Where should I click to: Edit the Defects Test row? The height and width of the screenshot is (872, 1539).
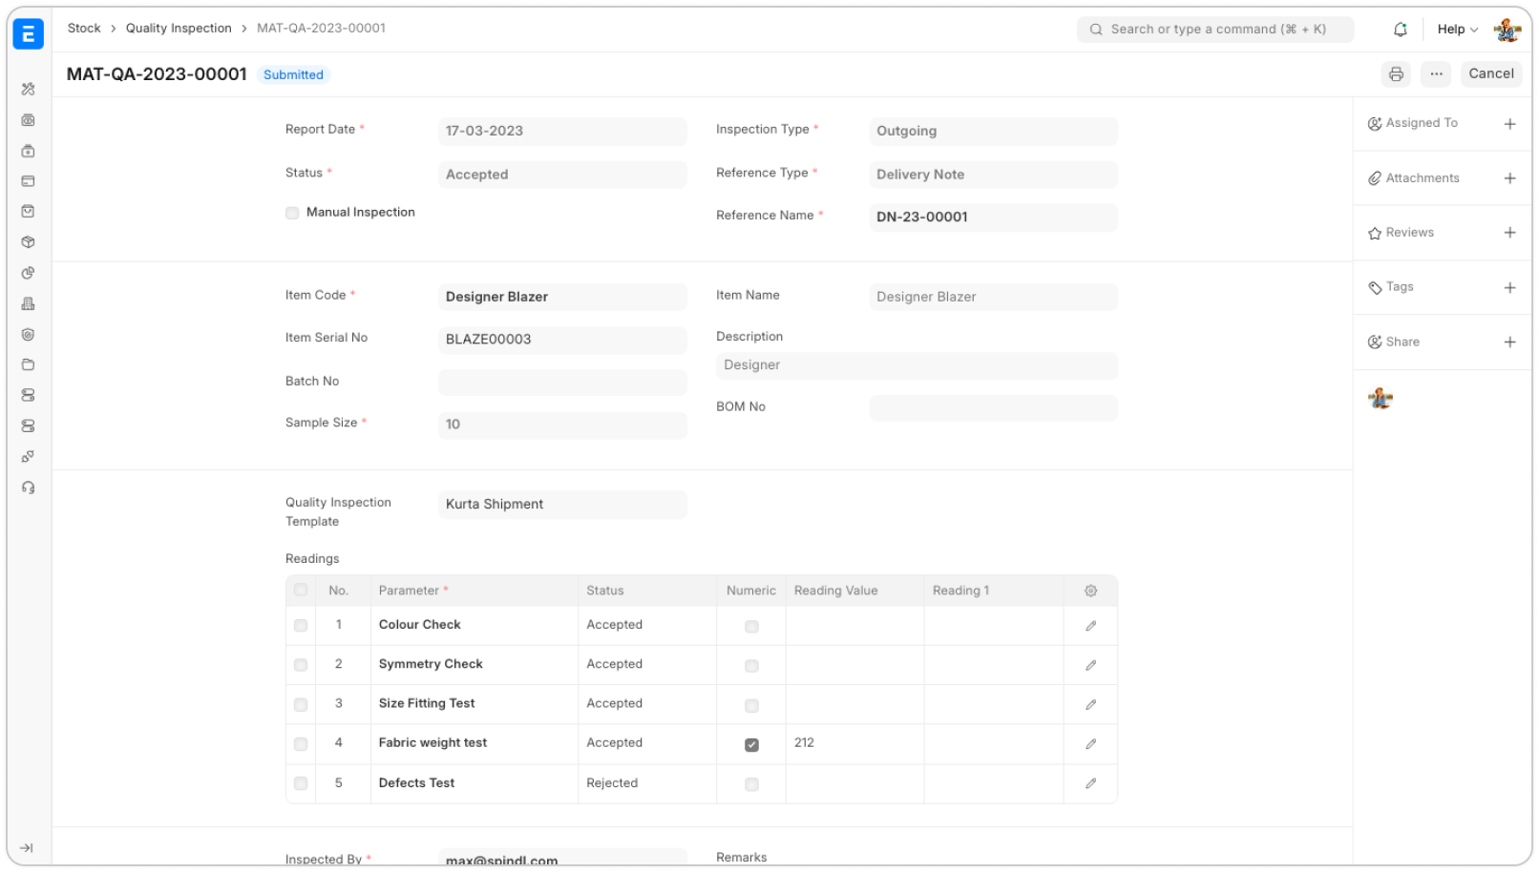(1090, 783)
